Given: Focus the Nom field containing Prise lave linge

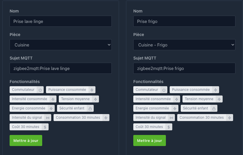Looking at the screenshot, I should pyautogui.click(x=61, y=21).
